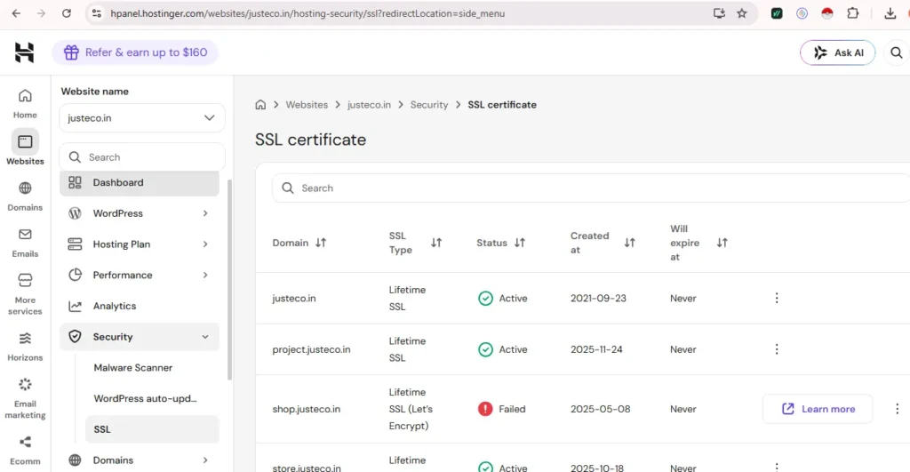910x472 pixels.
Task: Sort table by Created at column
Action: coord(630,243)
